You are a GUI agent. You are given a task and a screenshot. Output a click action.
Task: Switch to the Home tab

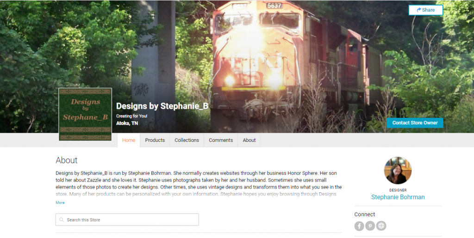[x=129, y=140]
